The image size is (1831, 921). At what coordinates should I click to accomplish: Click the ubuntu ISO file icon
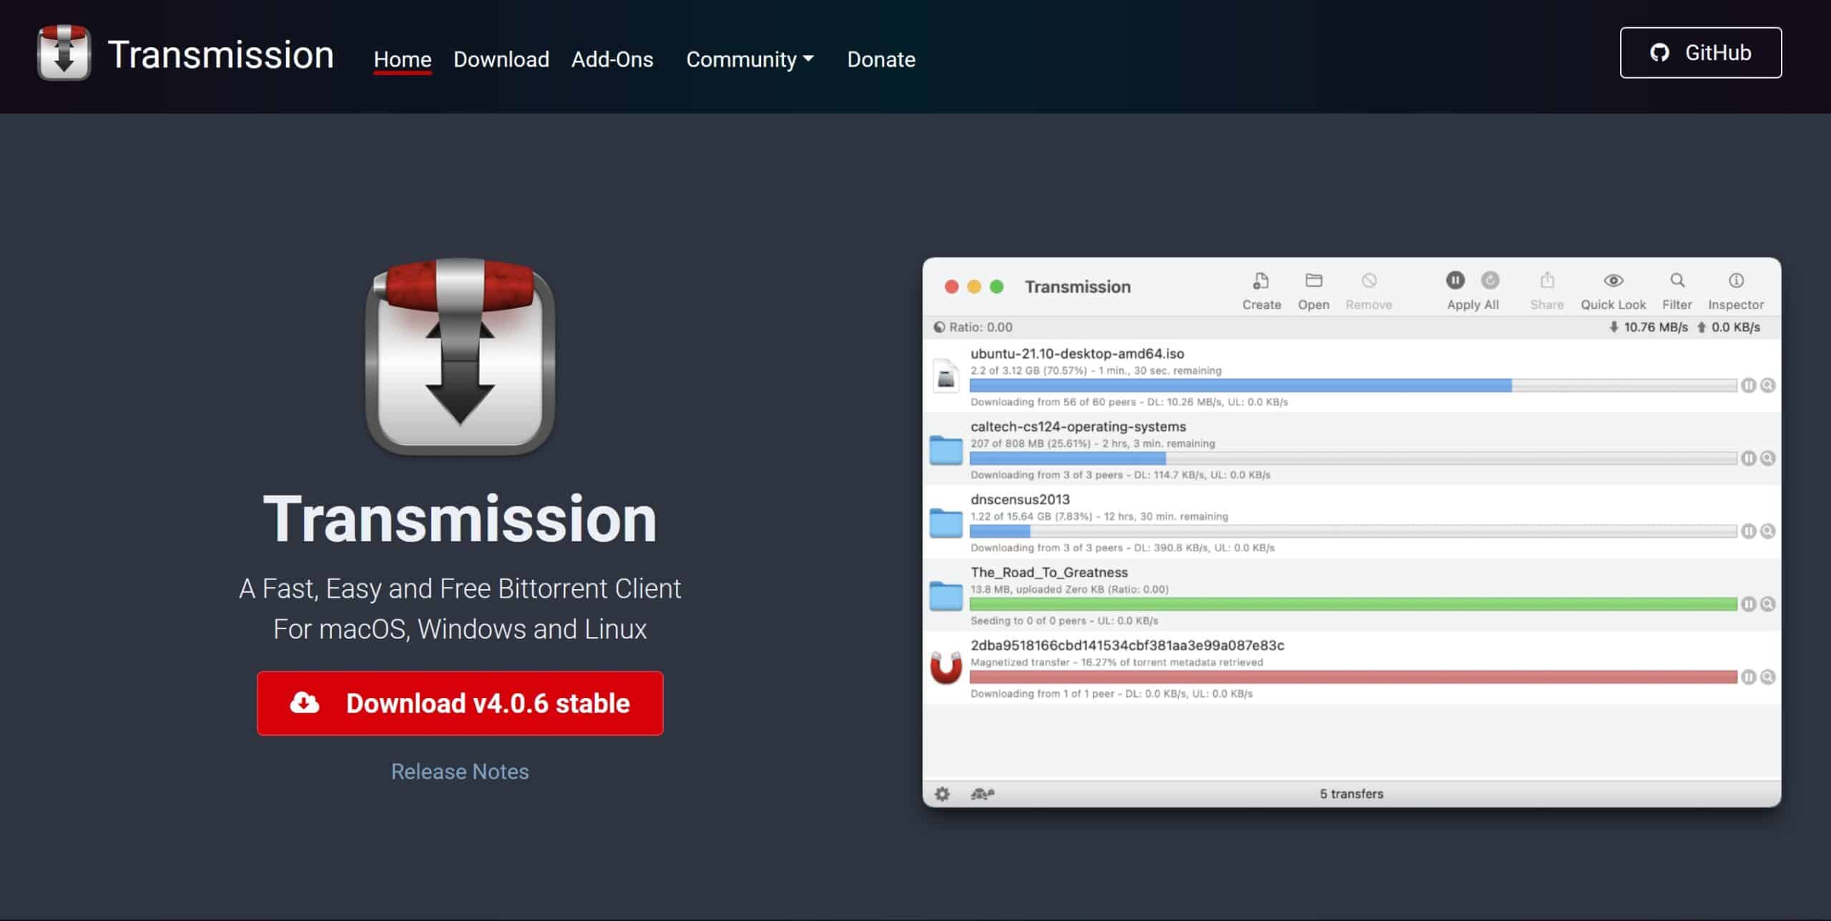tap(946, 375)
